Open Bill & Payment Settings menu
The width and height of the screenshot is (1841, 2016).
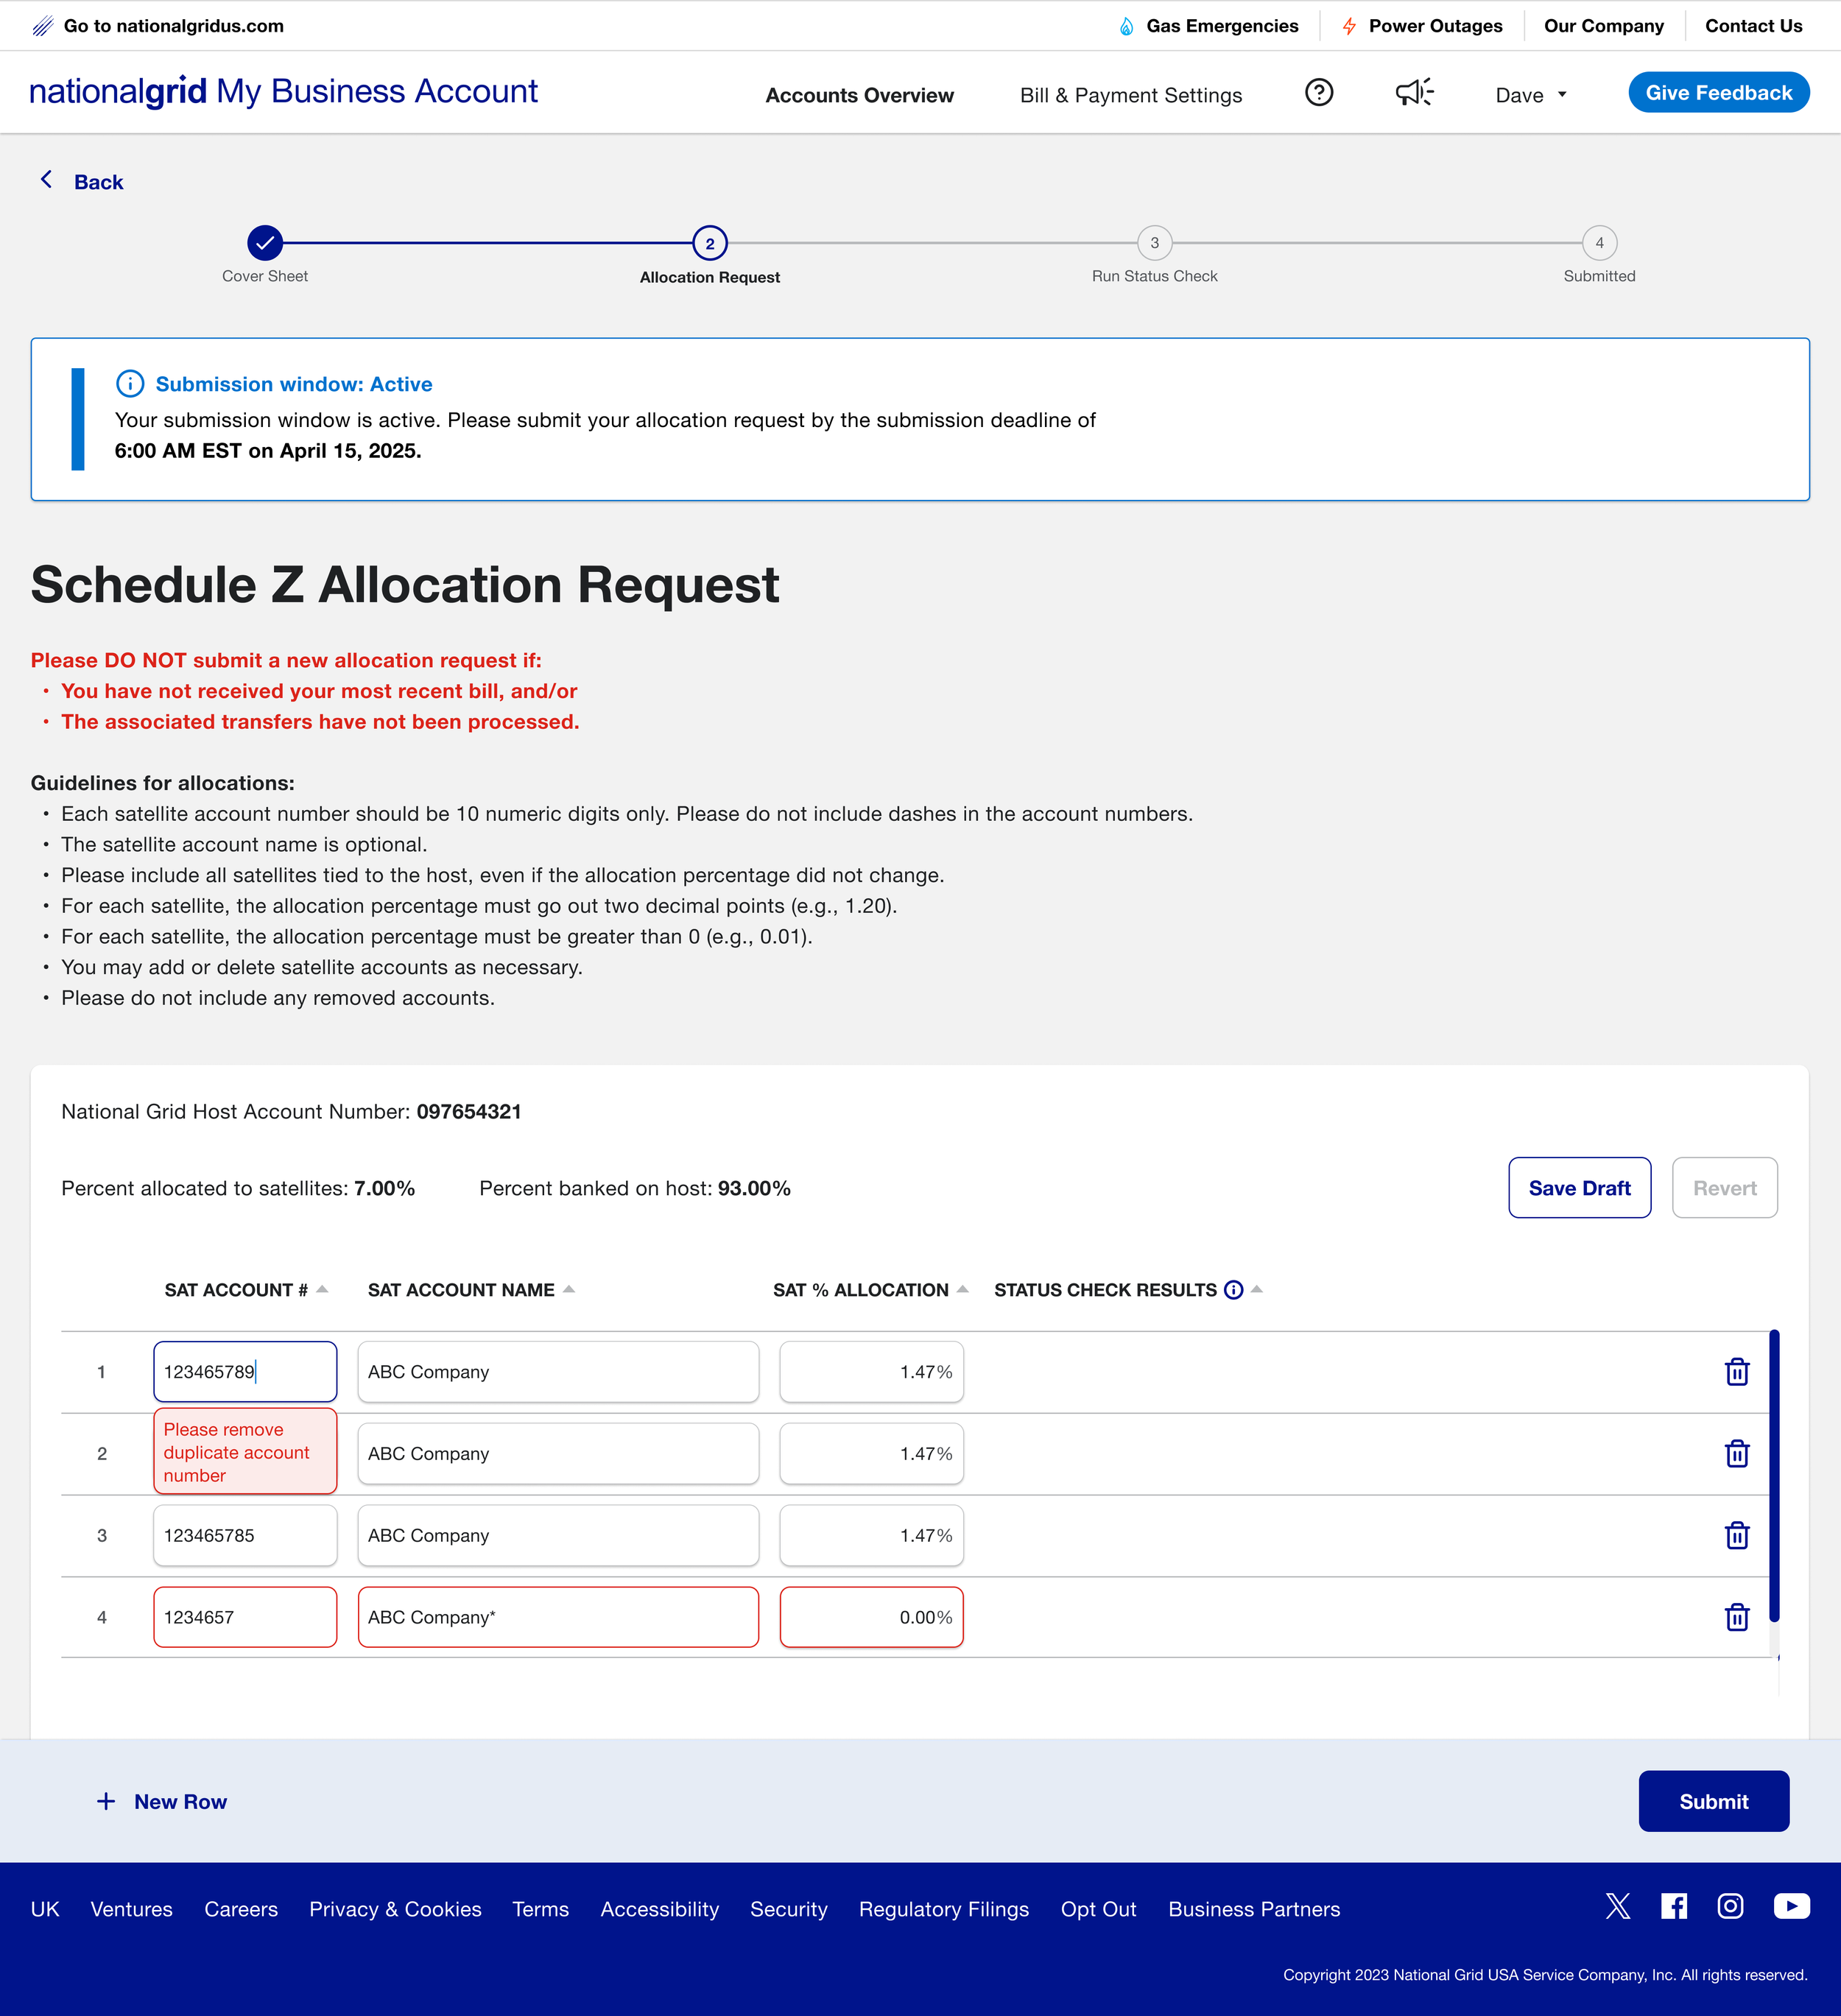coord(1130,95)
